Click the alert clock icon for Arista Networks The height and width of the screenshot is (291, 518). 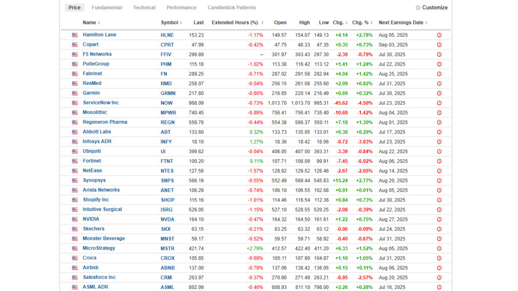tap(439, 190)
